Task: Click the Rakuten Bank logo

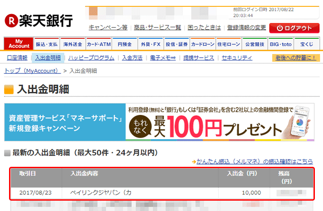Action: coord(38,20)
